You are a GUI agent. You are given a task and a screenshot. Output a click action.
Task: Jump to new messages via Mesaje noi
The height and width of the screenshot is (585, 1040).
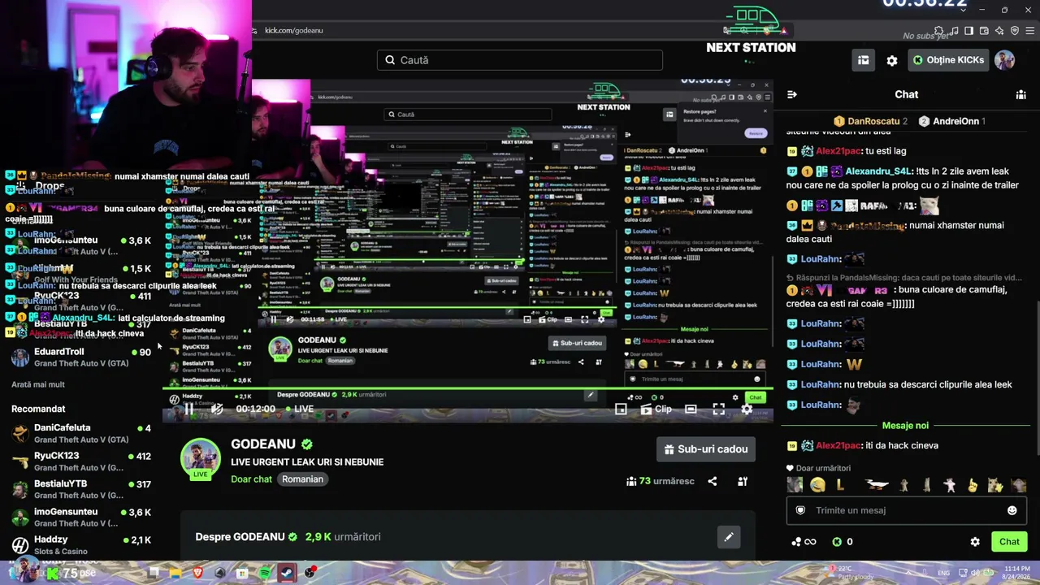[x=905, y=426]
